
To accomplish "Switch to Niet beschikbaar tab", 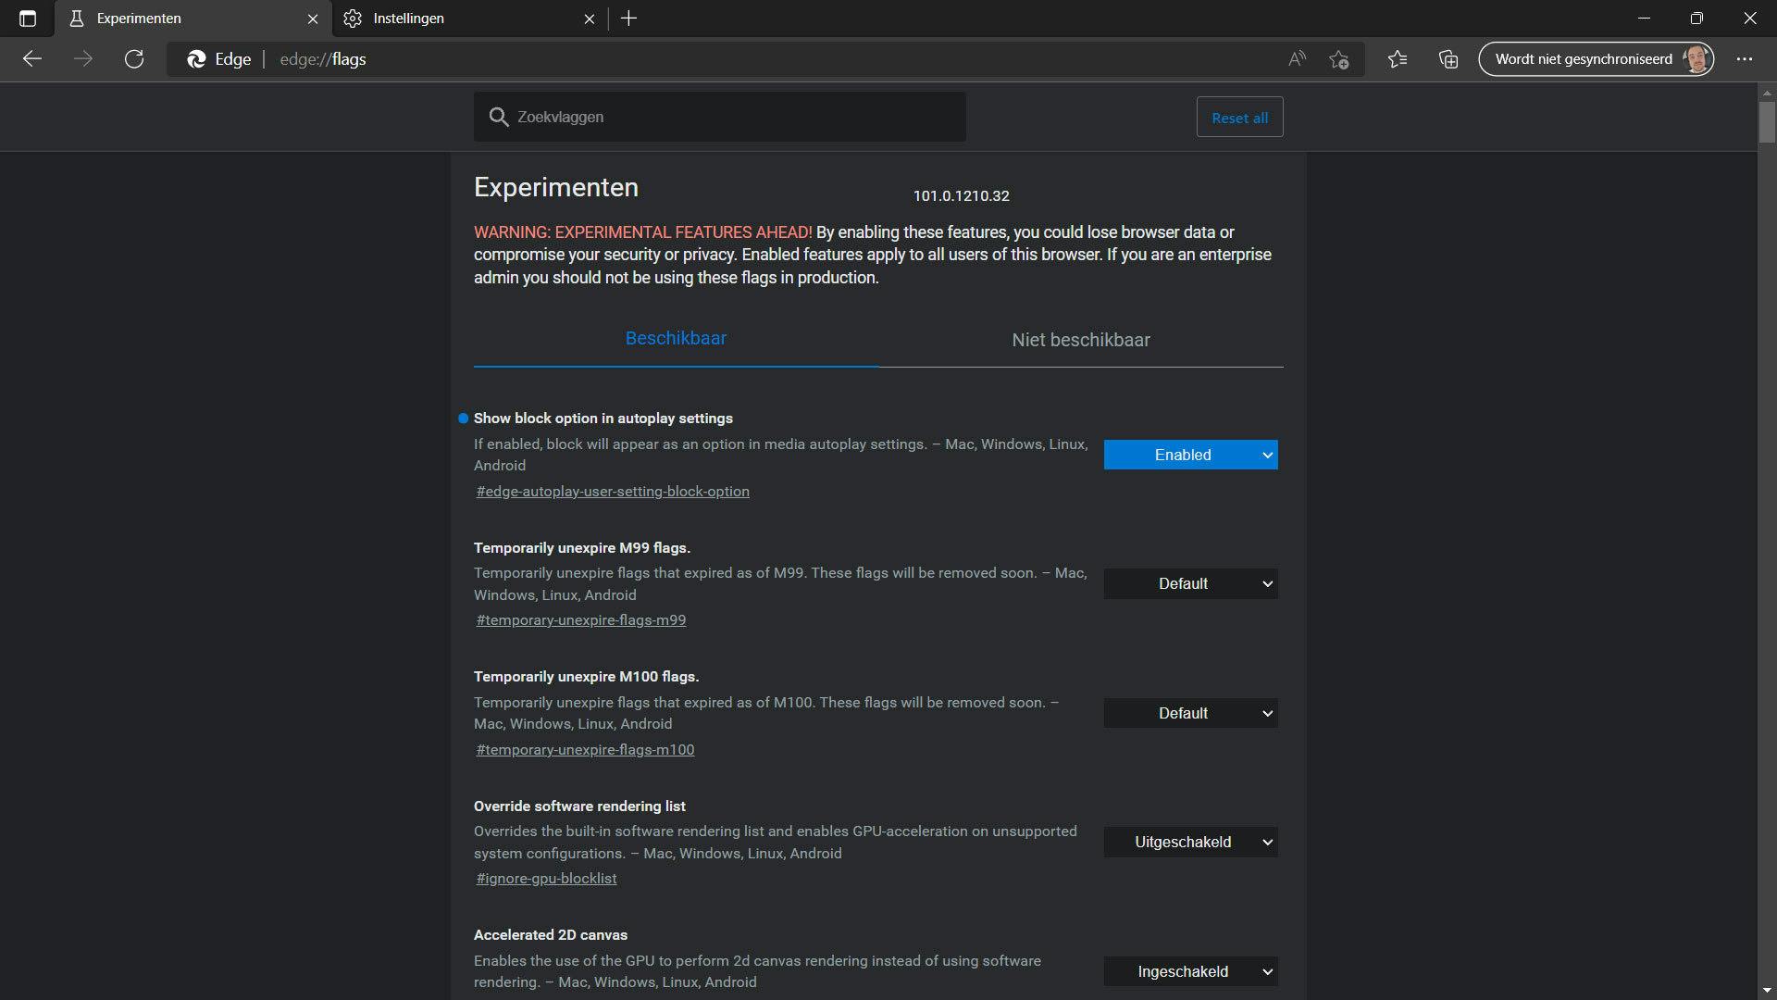I will pyautogui.click(x=1080, y=340).
